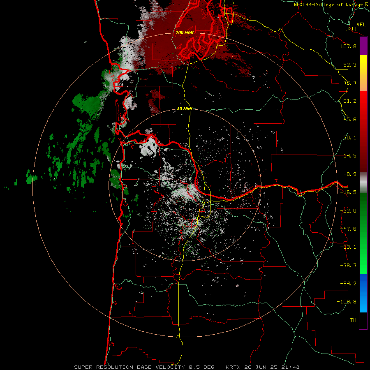
Task: Click the 61.2 velocity legend value
Action: tap(350, 101)
